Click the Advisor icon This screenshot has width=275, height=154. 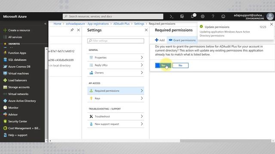point(5,114)
